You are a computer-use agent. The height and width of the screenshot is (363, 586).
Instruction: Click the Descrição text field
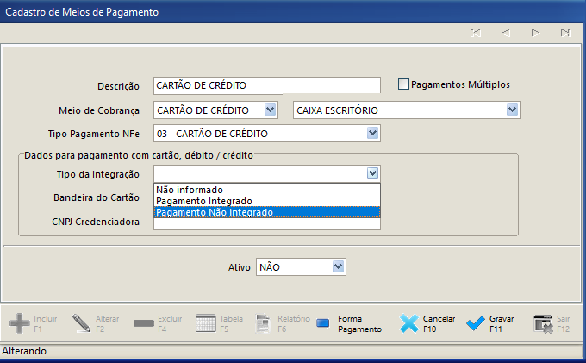pyautogui.click(x=267, y=85)
